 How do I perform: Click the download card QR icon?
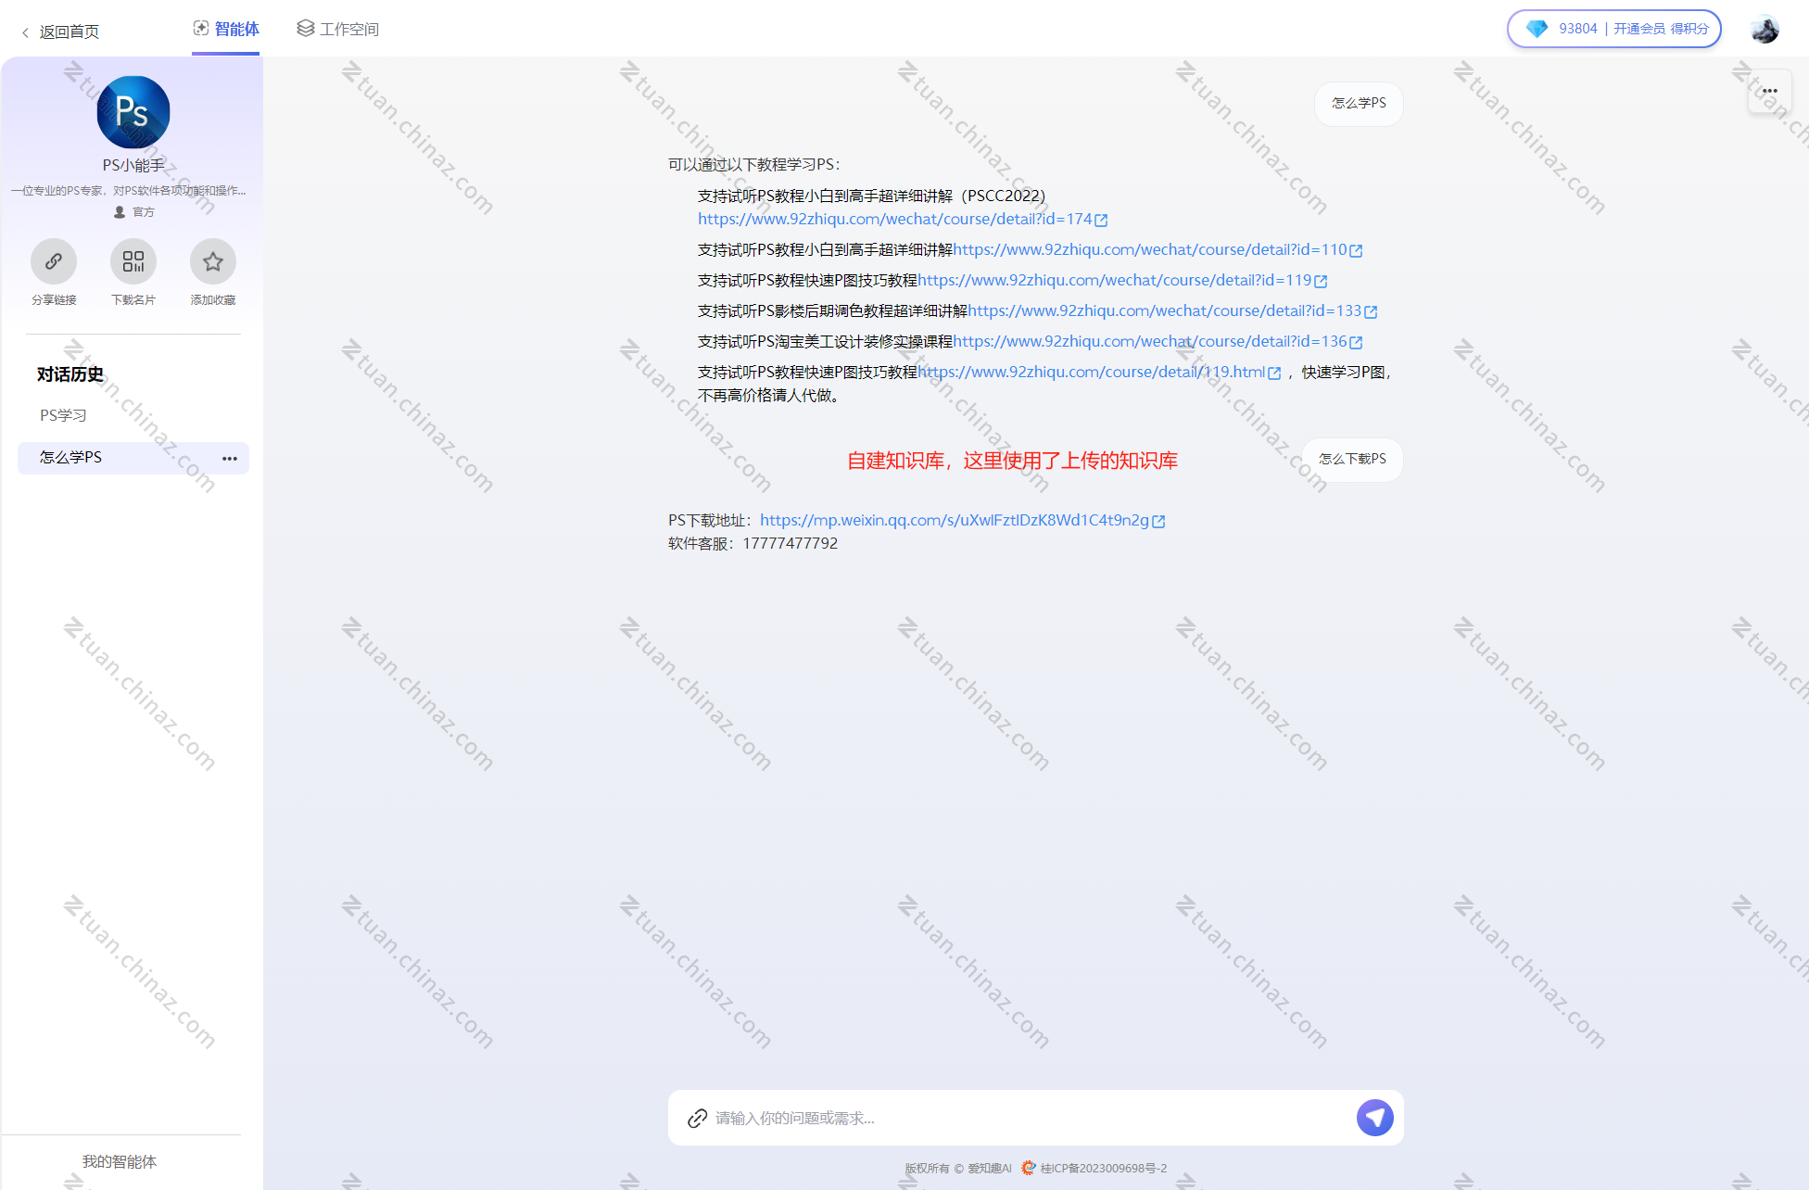[133, 261]
